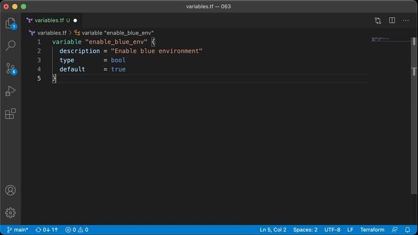This screenshot has width=418, height=235.
Task: Open Problems panel via errors and warnings count
Action: (77, 230)
